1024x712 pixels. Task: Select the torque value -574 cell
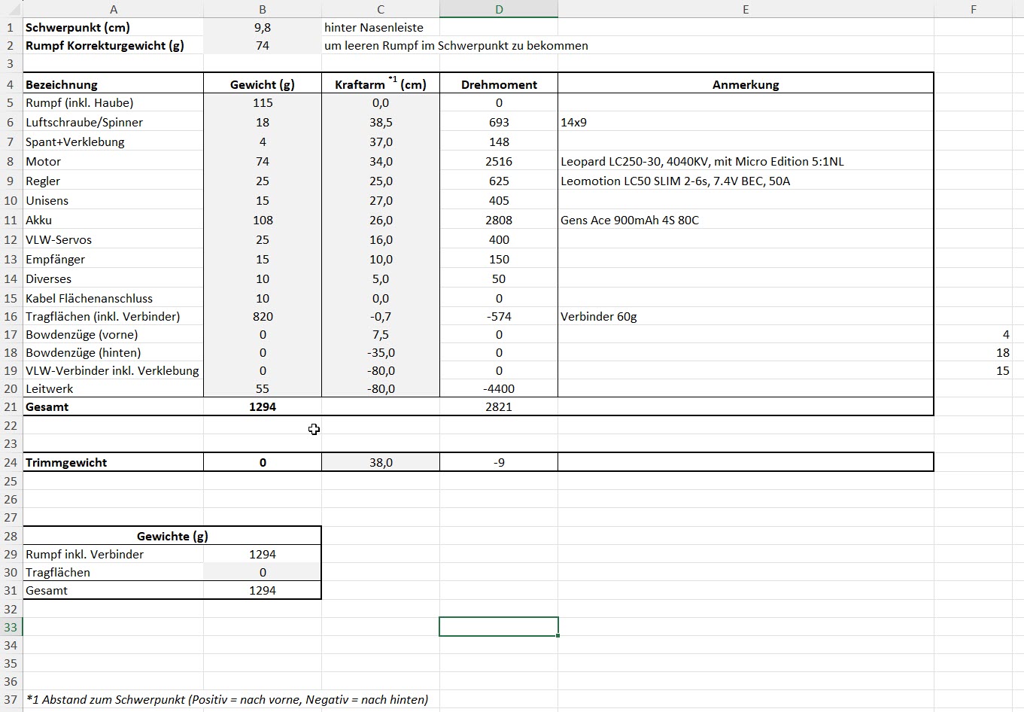tap(499, 316)
